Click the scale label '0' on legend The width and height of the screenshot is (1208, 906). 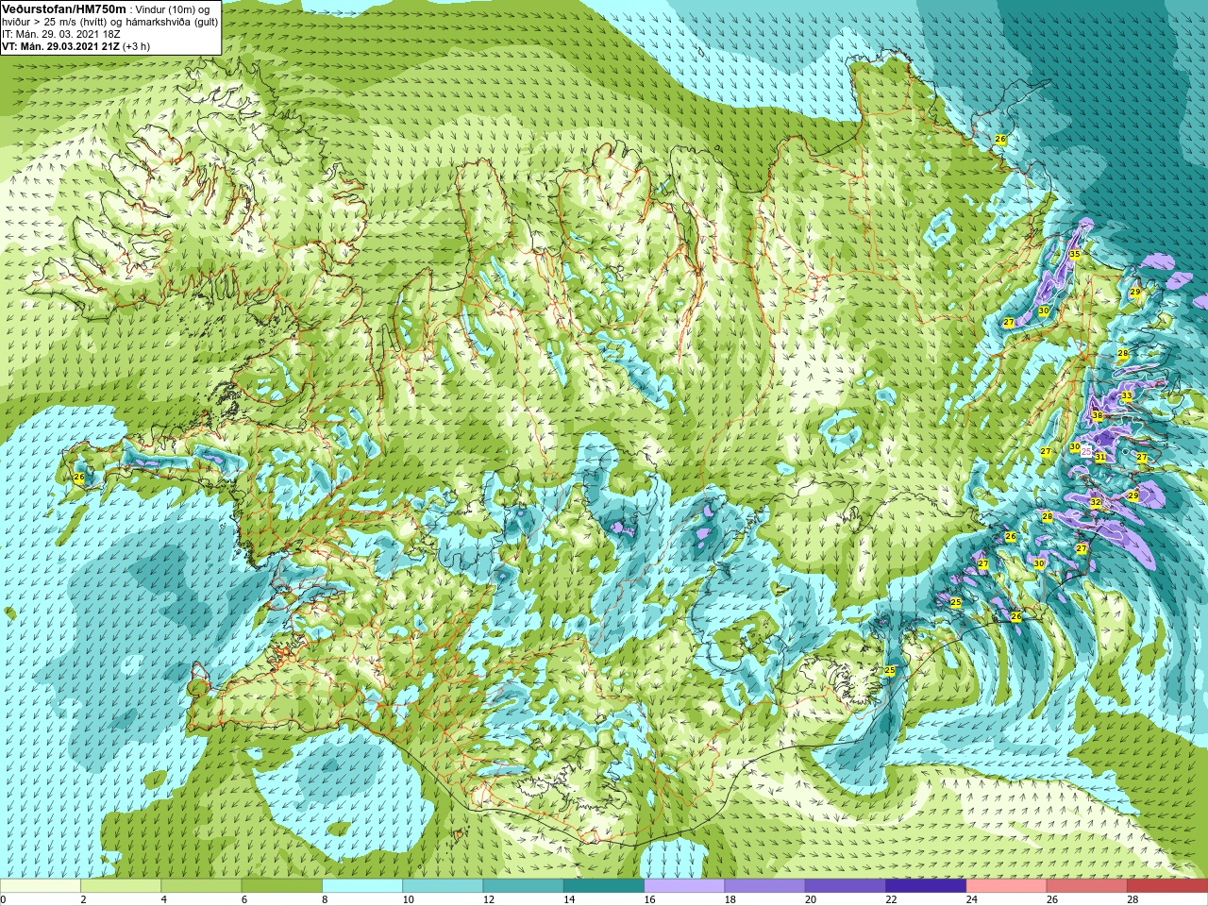(x=4, y=899)
